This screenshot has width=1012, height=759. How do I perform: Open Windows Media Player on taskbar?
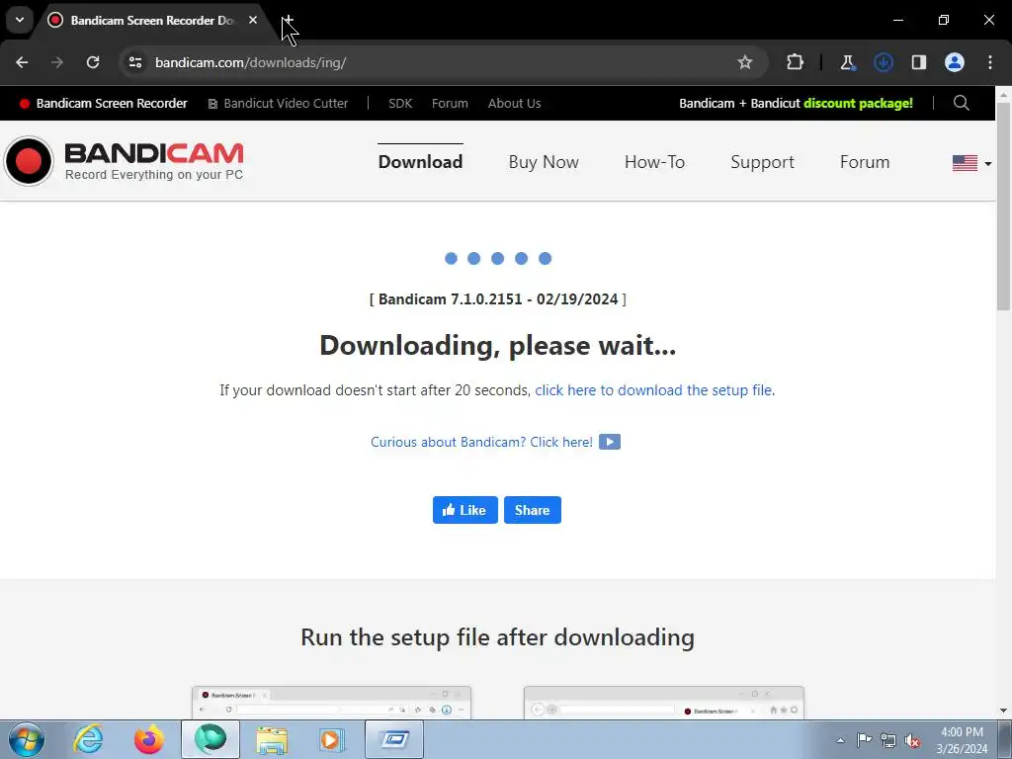332,739
